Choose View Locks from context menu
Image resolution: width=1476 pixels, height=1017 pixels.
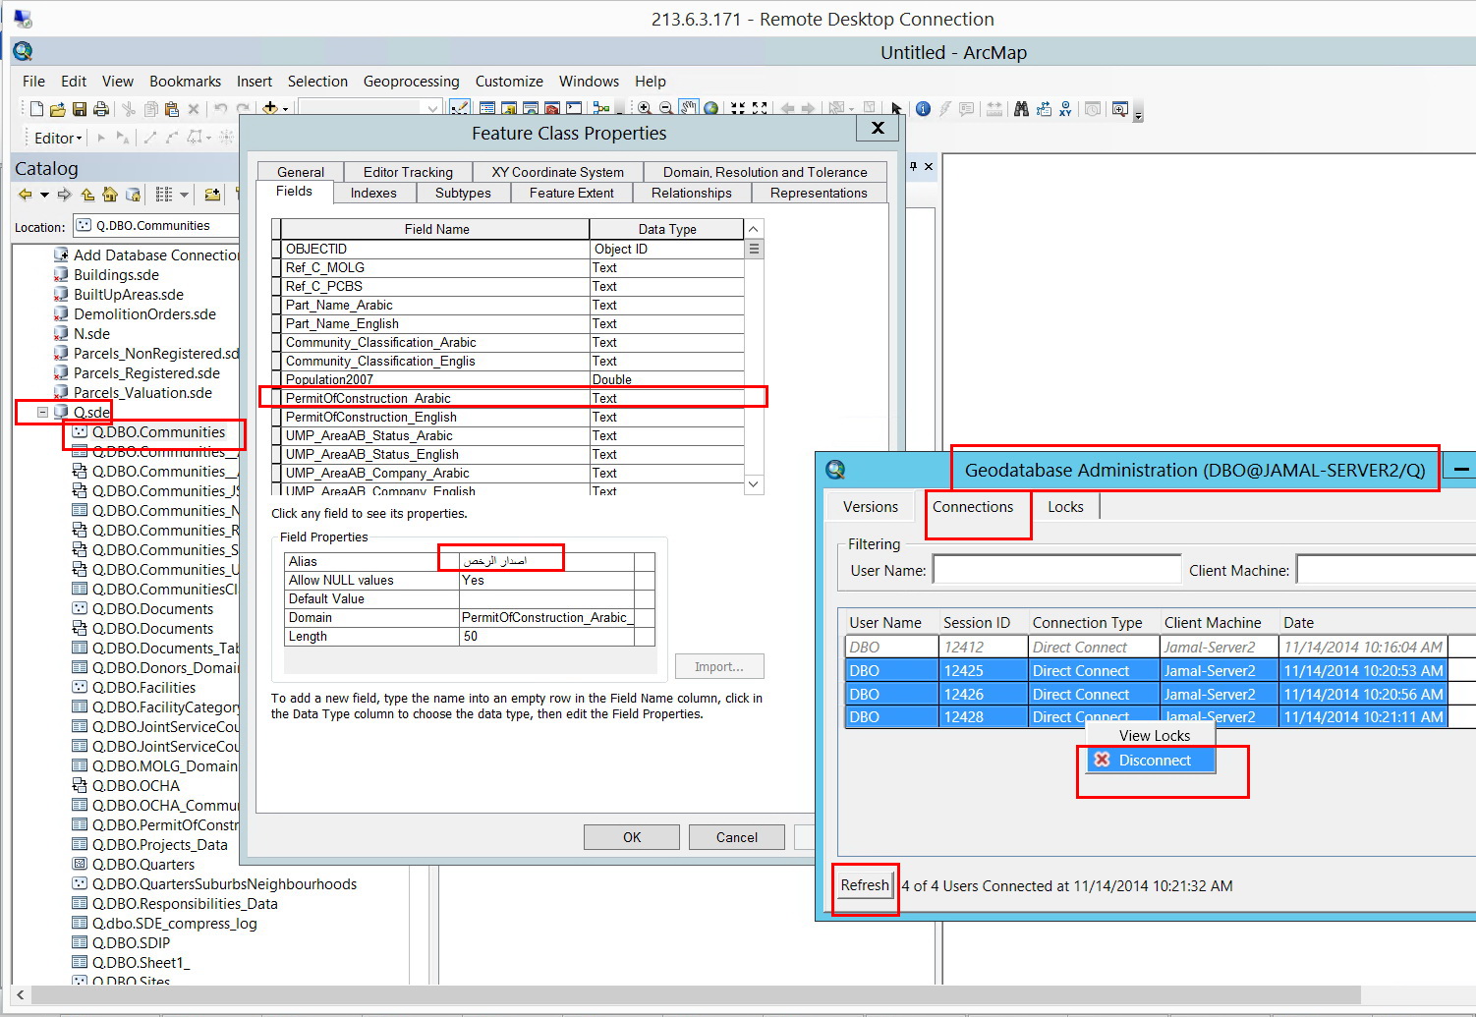[x=1151, y=736]
